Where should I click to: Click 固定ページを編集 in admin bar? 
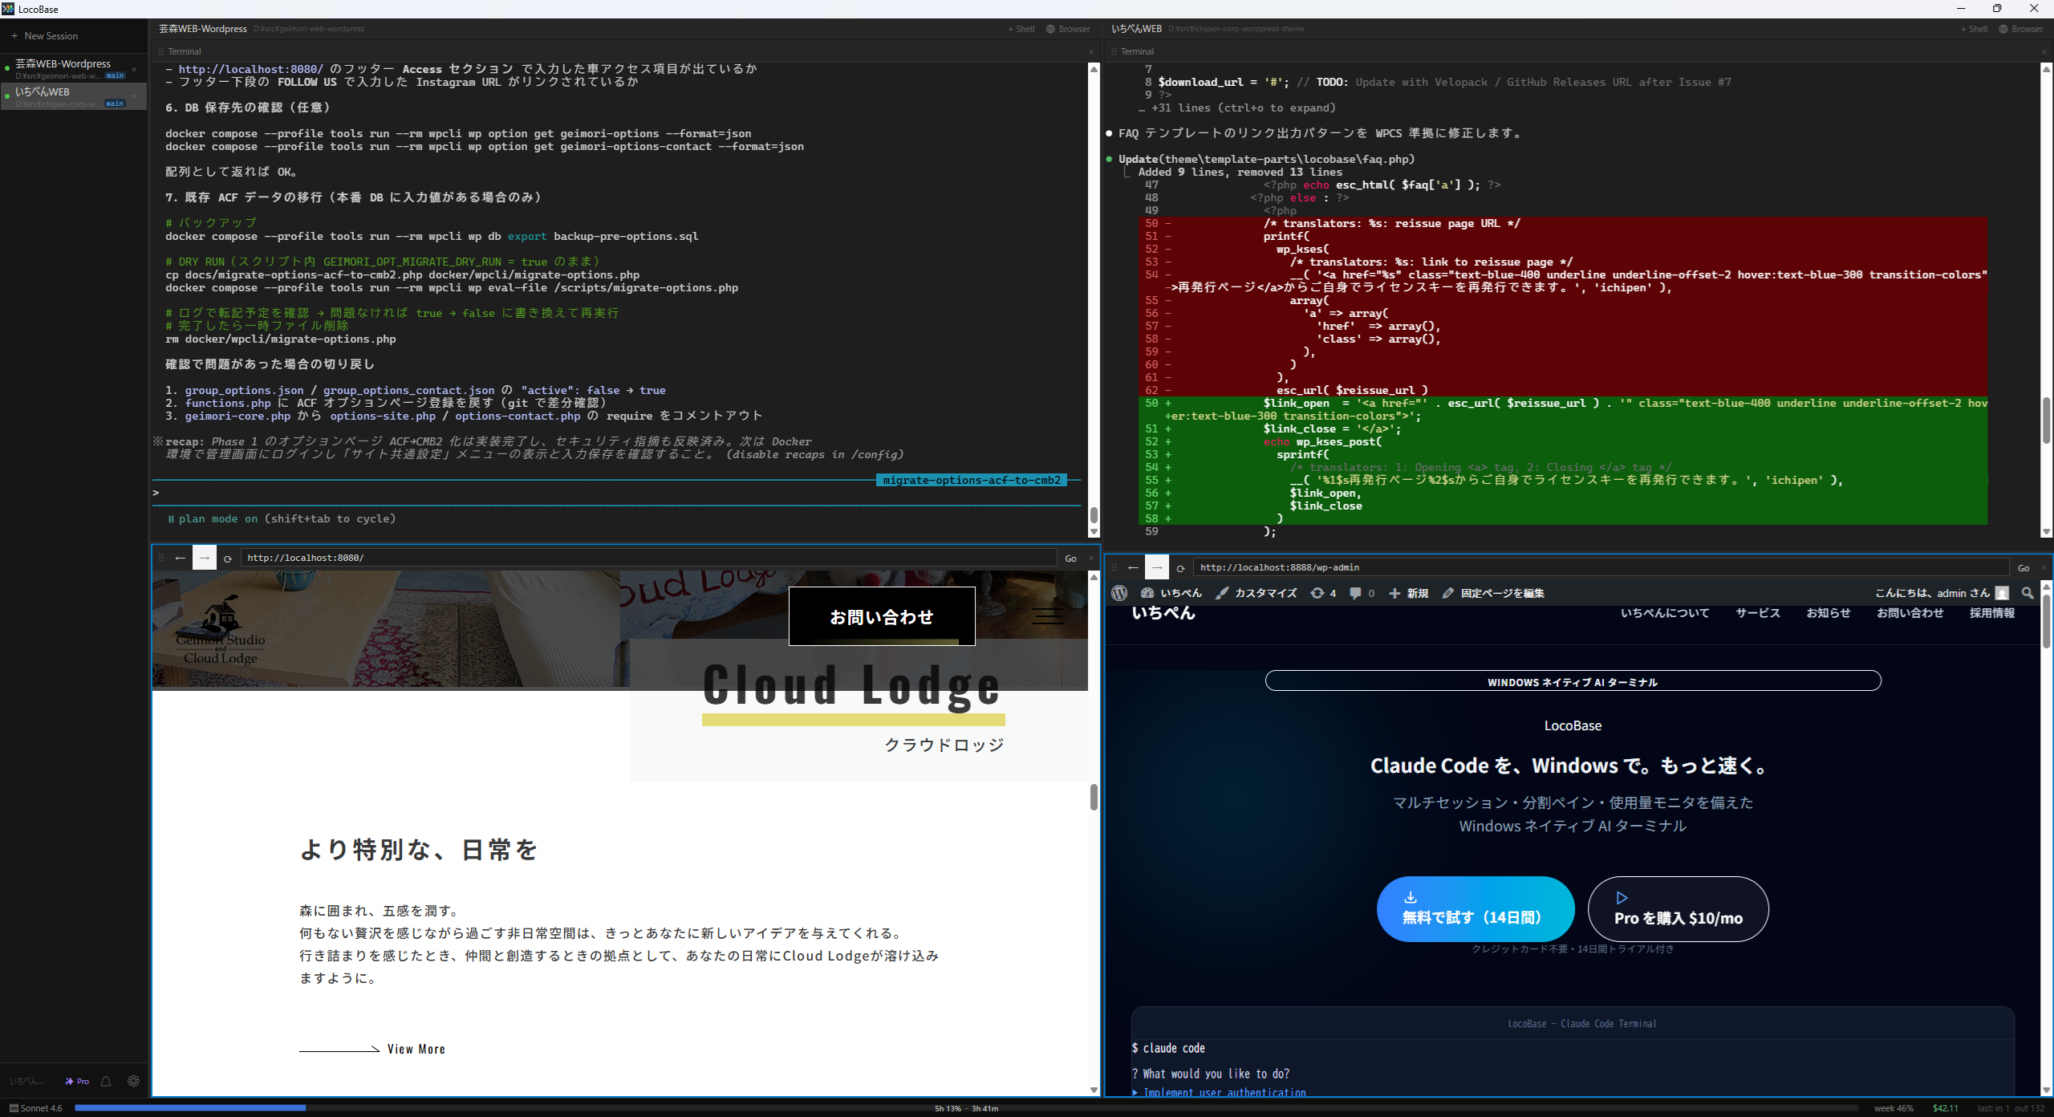(1493, 593)
